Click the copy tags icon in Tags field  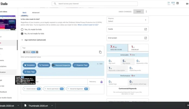(x=100, y=52)
